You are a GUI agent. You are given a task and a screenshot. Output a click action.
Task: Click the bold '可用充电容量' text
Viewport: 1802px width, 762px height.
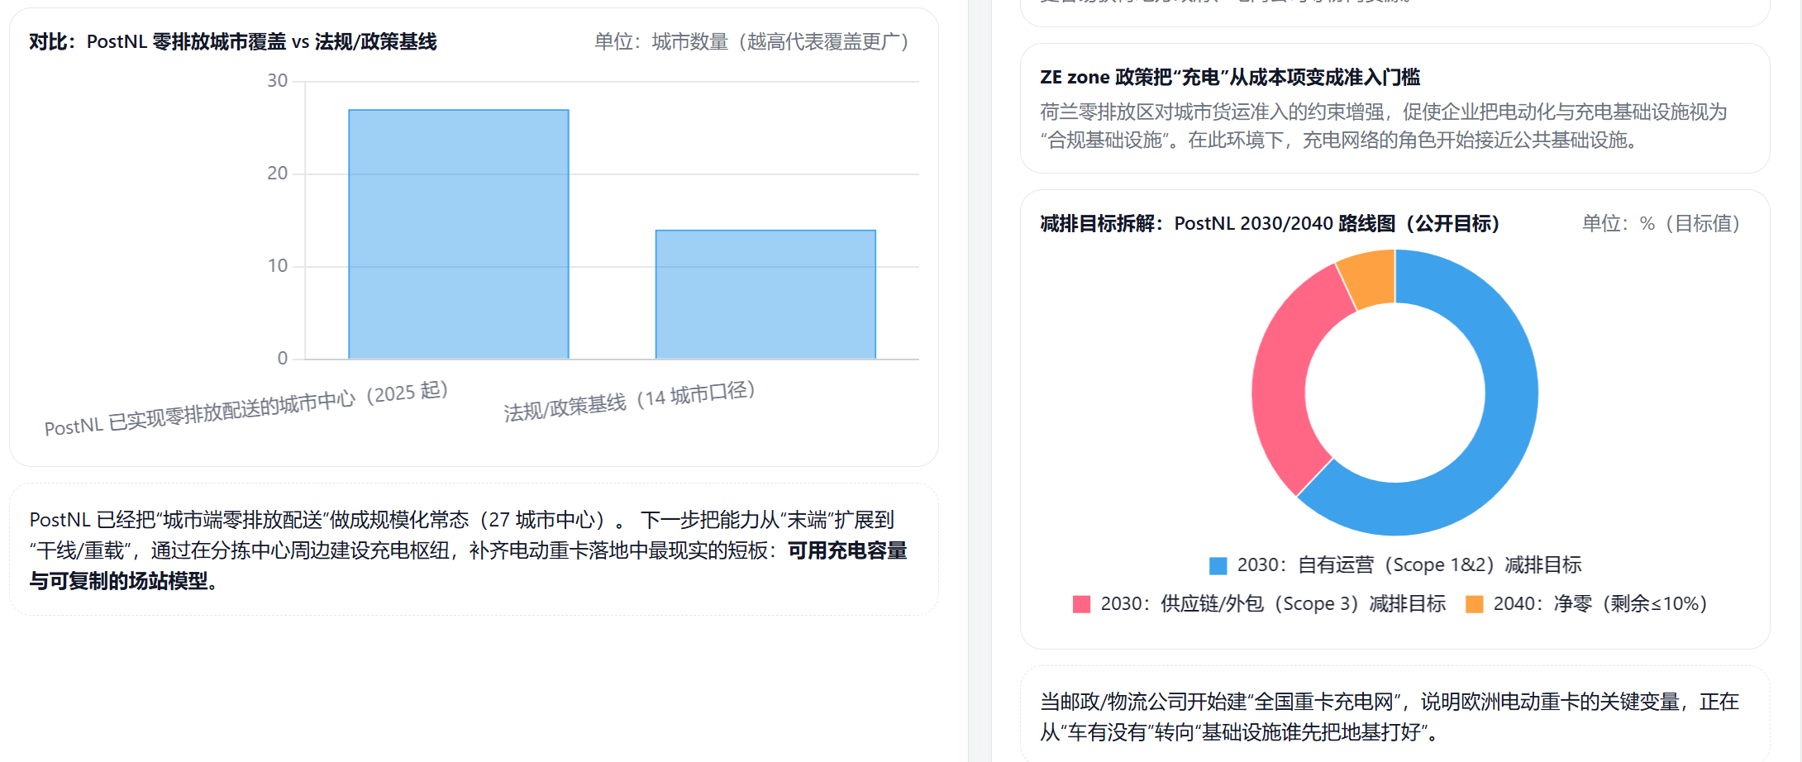[x=847, y=551]
